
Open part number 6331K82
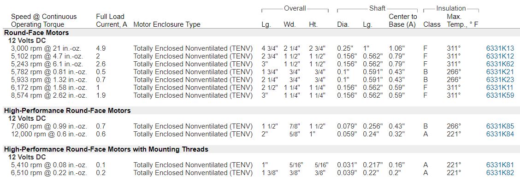[500, 173]
